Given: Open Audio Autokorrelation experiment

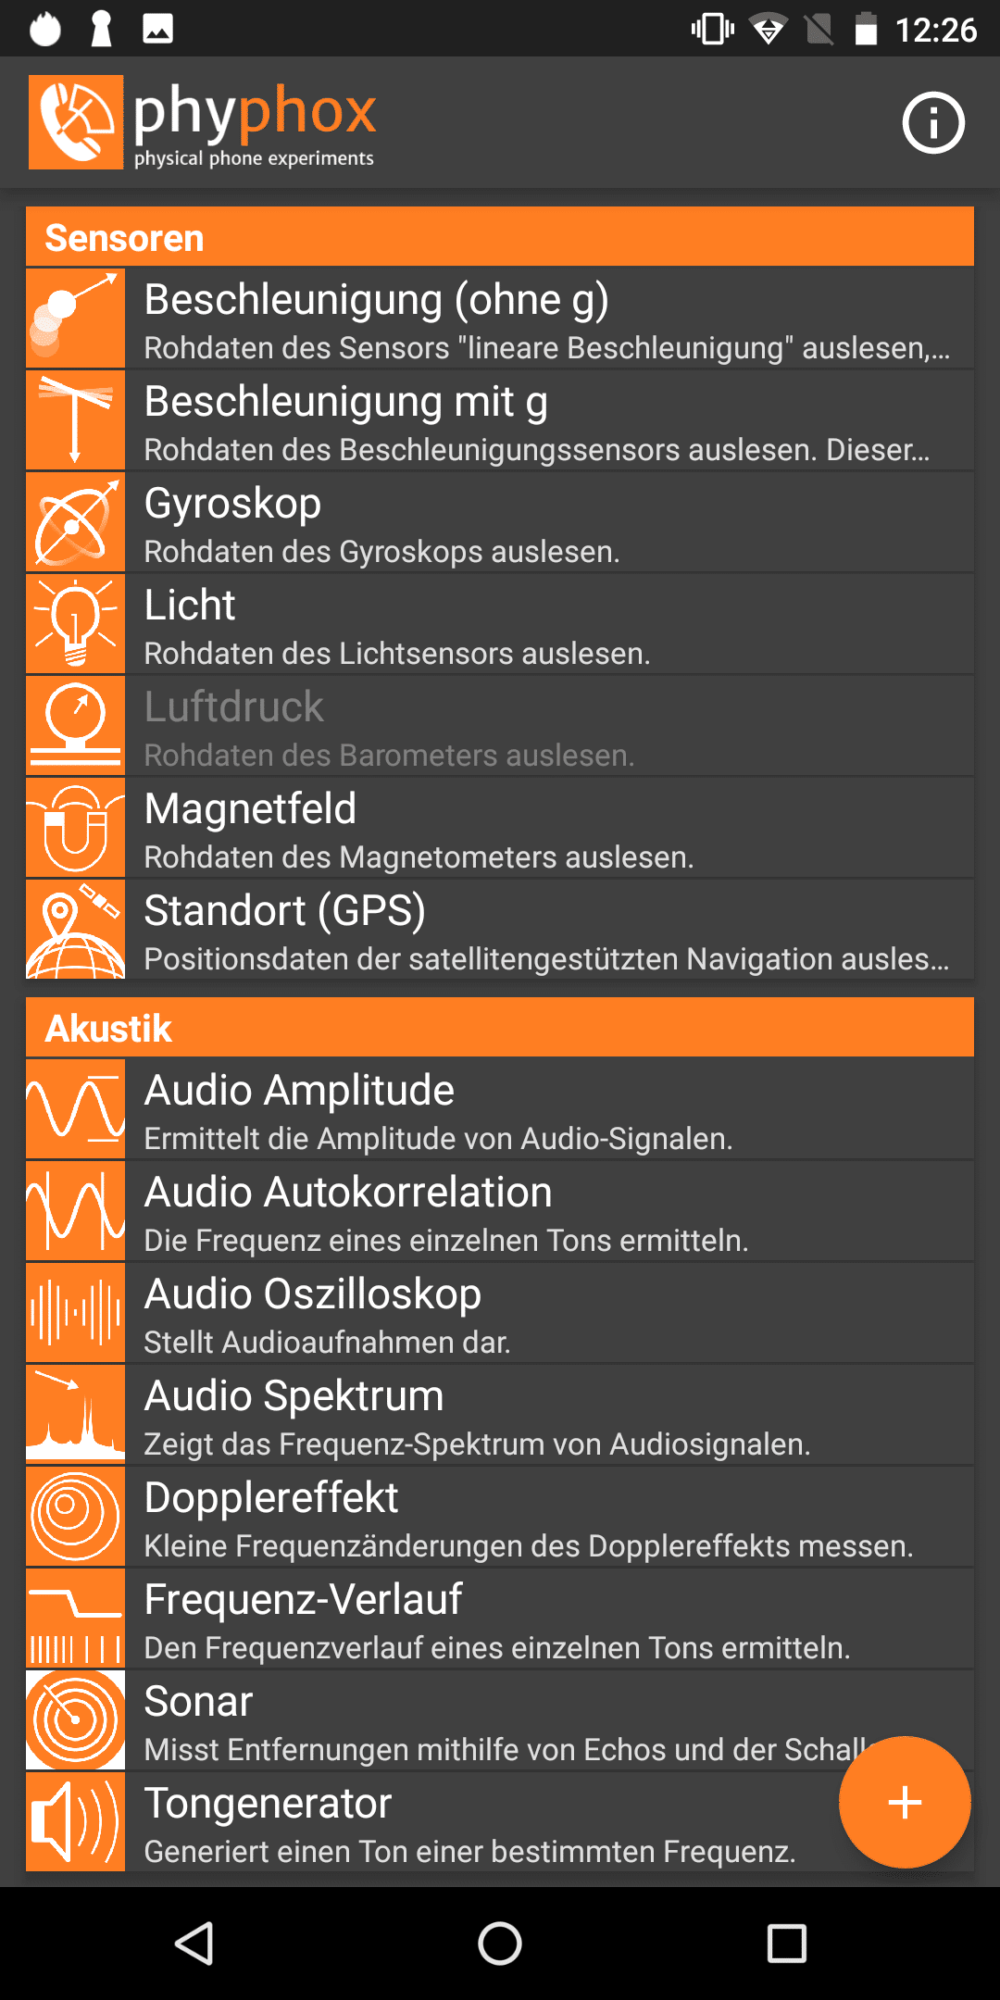Looking at the screenshot, I should point(500,1211).
